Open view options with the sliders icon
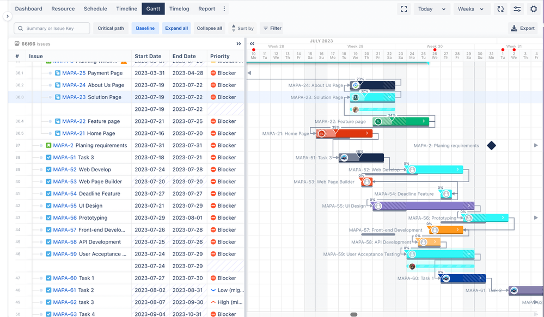Image resolution: width=544 pixels, height=317 pixels. tap(517, 9)
